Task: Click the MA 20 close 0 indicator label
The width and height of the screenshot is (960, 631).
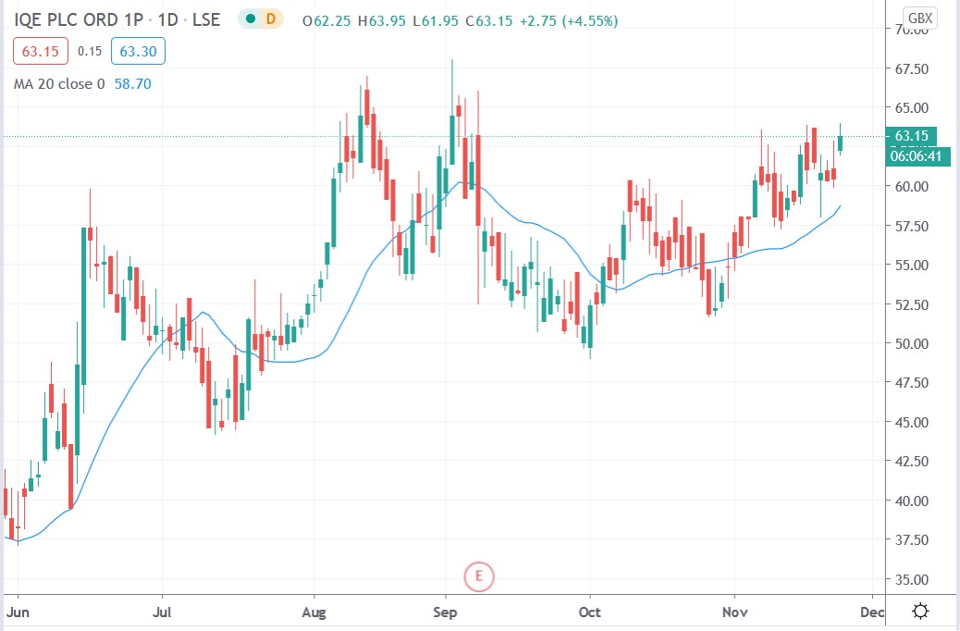Action: [59, 84]
